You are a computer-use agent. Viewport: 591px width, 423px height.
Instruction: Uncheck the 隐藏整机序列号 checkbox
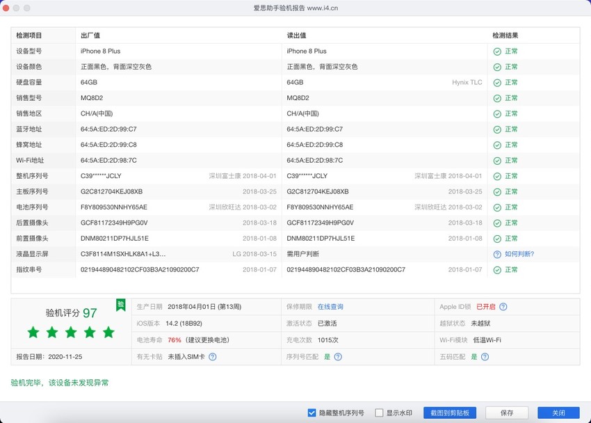click(311, 413)
